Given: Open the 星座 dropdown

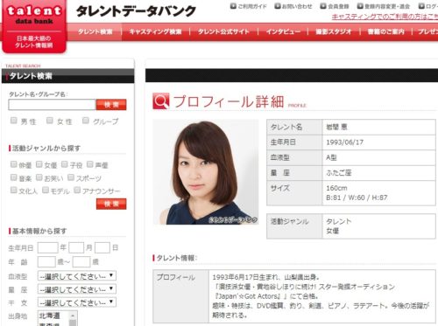Looking at the screenshot, I should click(77, 289).
